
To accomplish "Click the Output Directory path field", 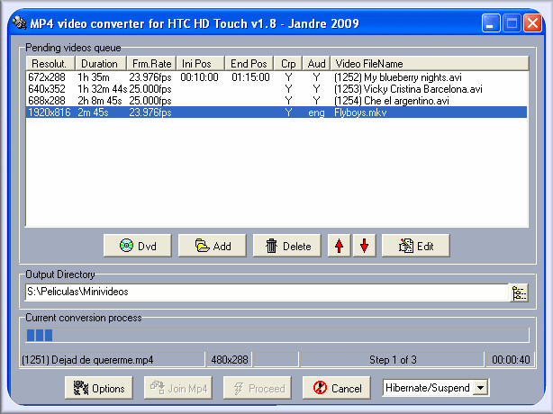I will pyautogui.click(x=267, y=292).
